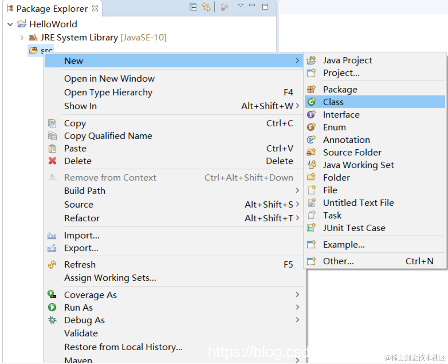Click the Coverage As icon
The height and width of the screenshot is (364, 448).
[52, 294]
